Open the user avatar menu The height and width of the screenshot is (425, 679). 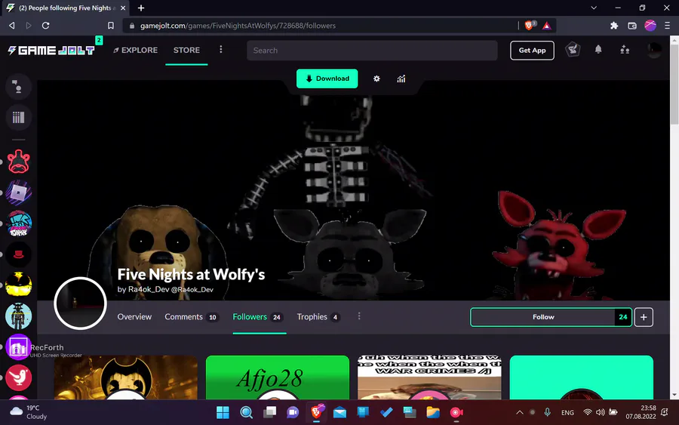[x=654, y=50]
